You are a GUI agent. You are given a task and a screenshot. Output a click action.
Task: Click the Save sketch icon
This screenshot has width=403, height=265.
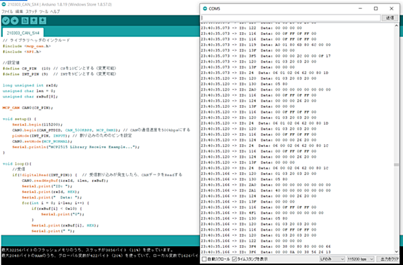[43, 21]
